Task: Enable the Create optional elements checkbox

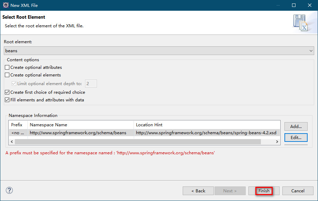Action: 7,75
